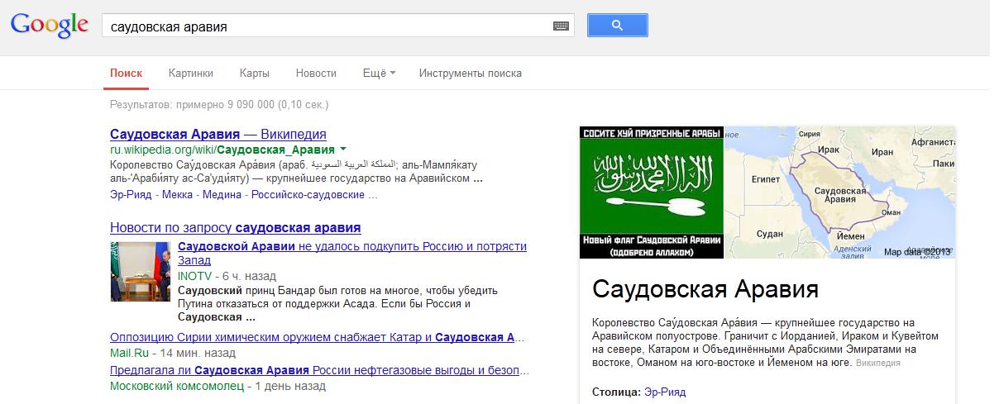Image resolution: width=1004 pixels, height=404 pixels.
Task: Open the small Википедия source link
Action: pyautogui.click(x=877, y=363)
